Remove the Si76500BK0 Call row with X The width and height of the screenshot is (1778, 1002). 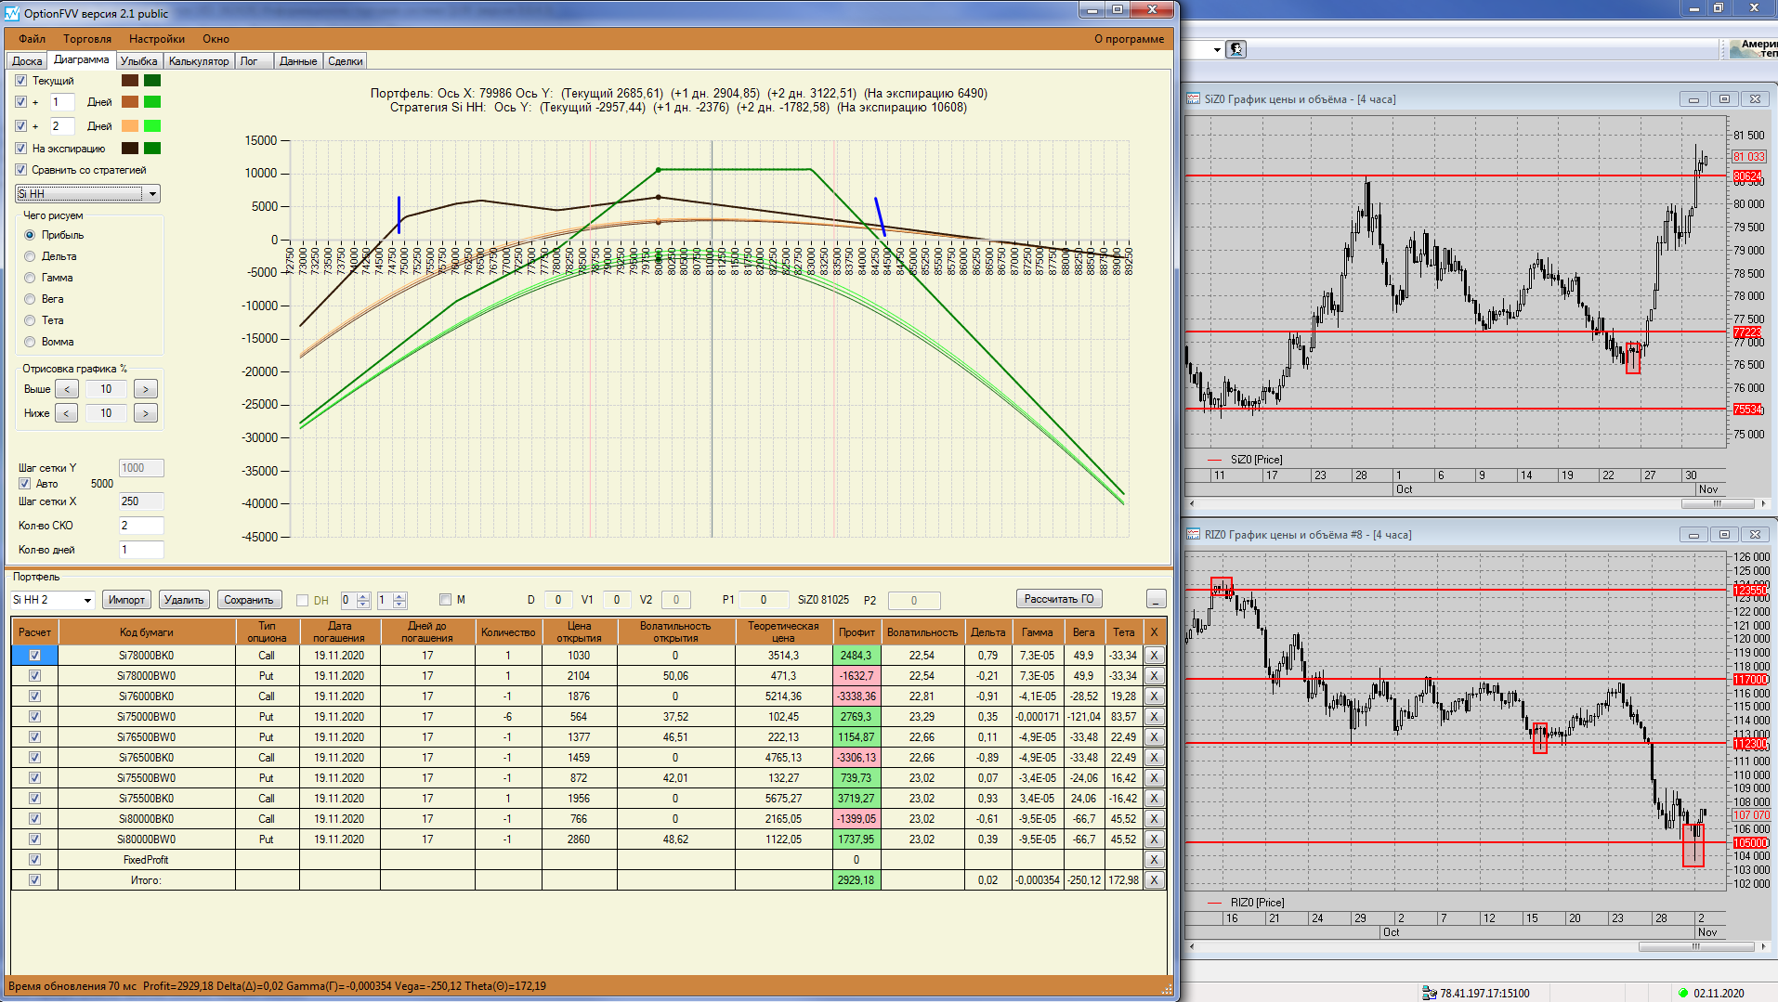pyautogui.click(x=1154, y=758)
